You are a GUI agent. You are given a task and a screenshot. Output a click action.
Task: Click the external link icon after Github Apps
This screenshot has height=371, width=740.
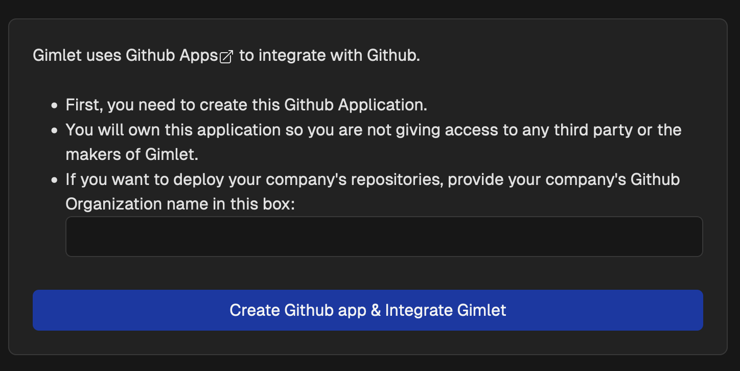pyautogui.click(x=226, y=57)
